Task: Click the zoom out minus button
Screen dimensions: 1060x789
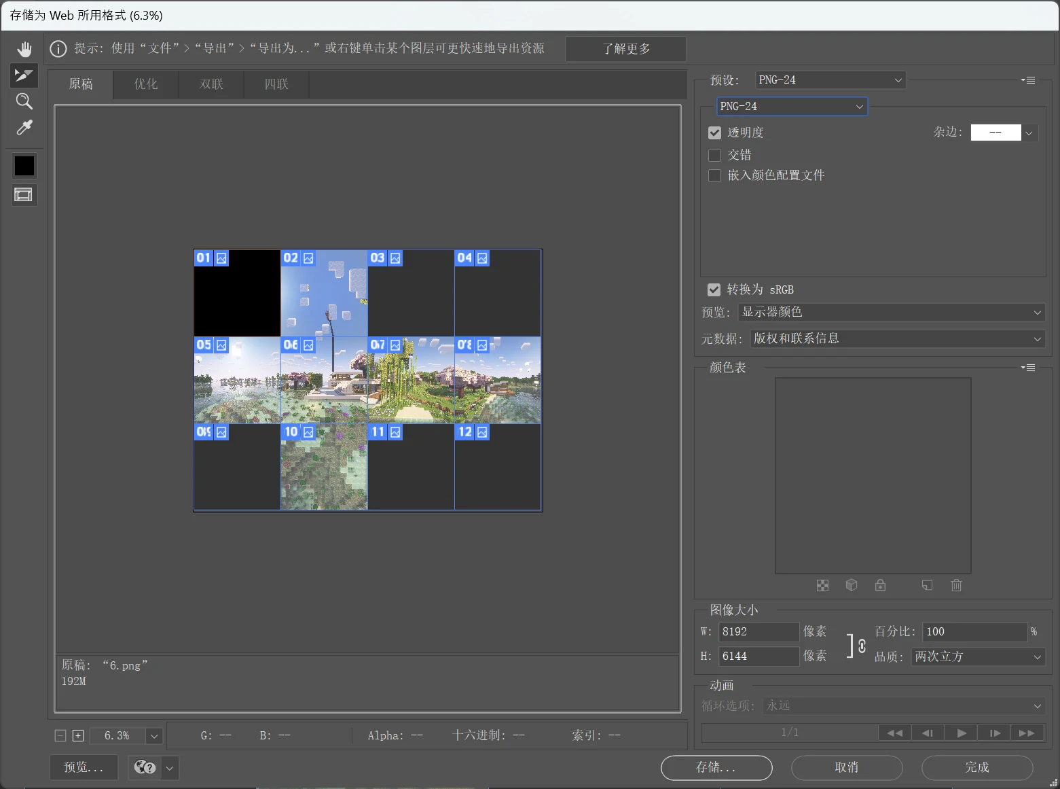Action: (x=60, y=735)
